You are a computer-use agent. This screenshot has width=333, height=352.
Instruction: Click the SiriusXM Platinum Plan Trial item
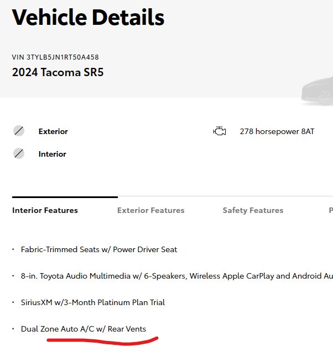click(x=92, y=302)
